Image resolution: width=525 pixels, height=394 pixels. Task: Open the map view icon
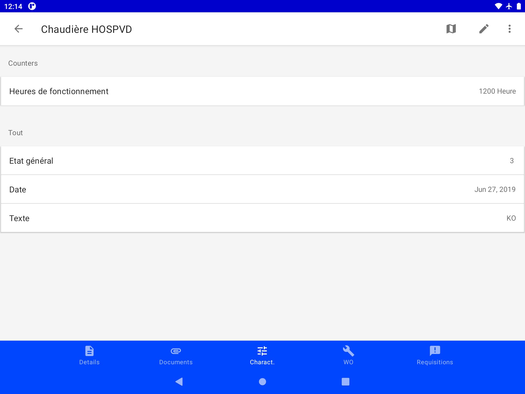click(x=451, y=29)
